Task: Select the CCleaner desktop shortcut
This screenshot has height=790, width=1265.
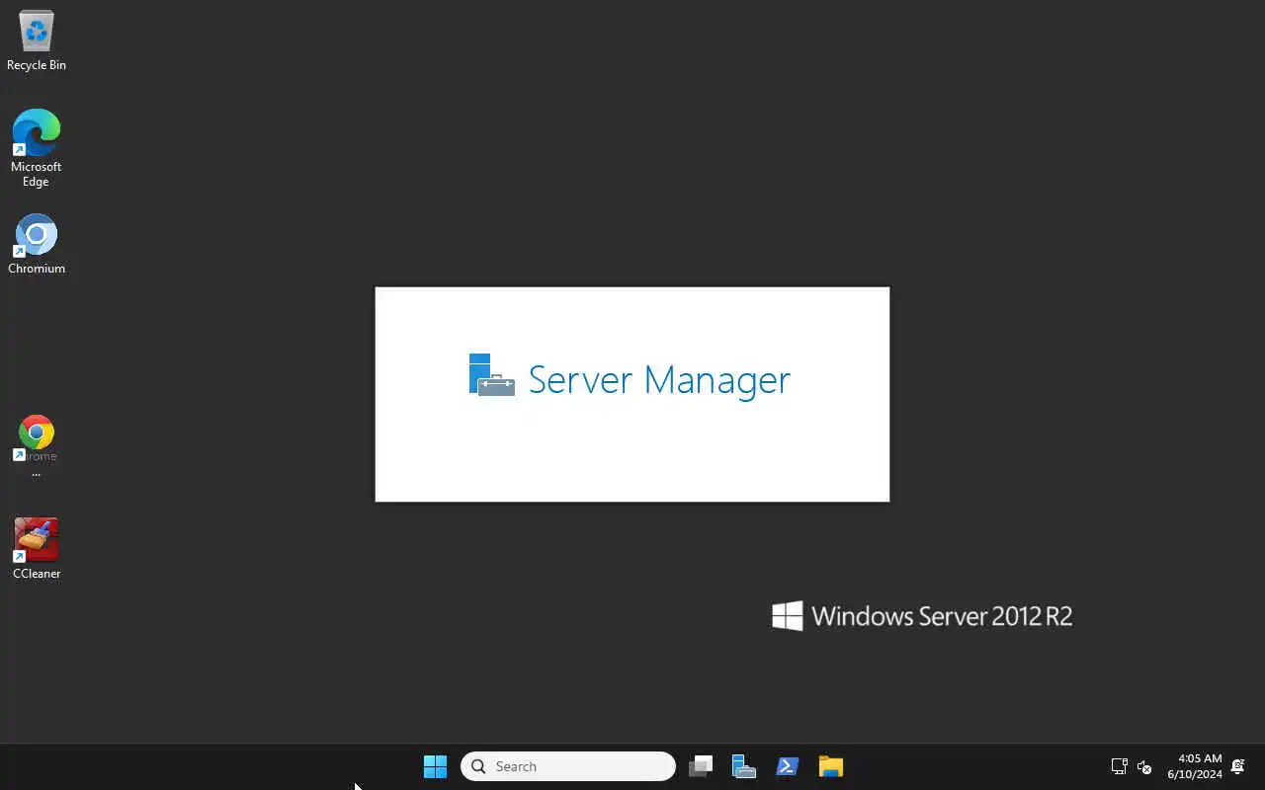Action: point(37,548)
